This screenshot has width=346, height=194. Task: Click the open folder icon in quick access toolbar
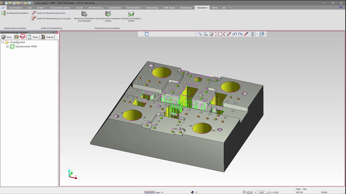coord(10,3)
